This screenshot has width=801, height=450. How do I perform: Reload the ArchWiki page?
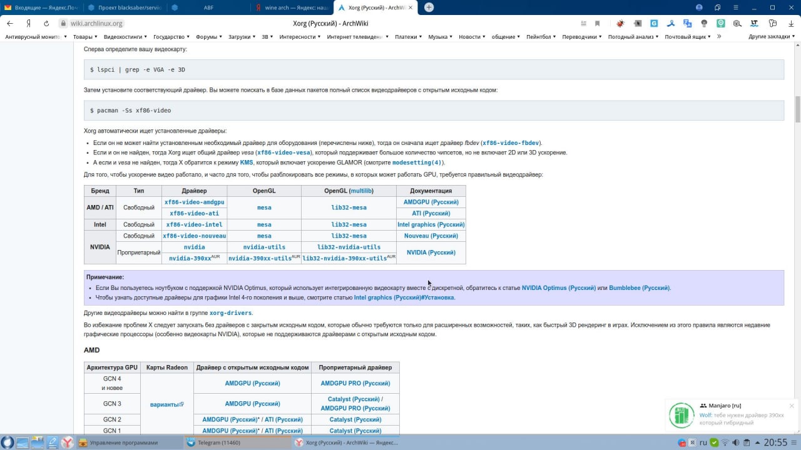coord(46,23)
